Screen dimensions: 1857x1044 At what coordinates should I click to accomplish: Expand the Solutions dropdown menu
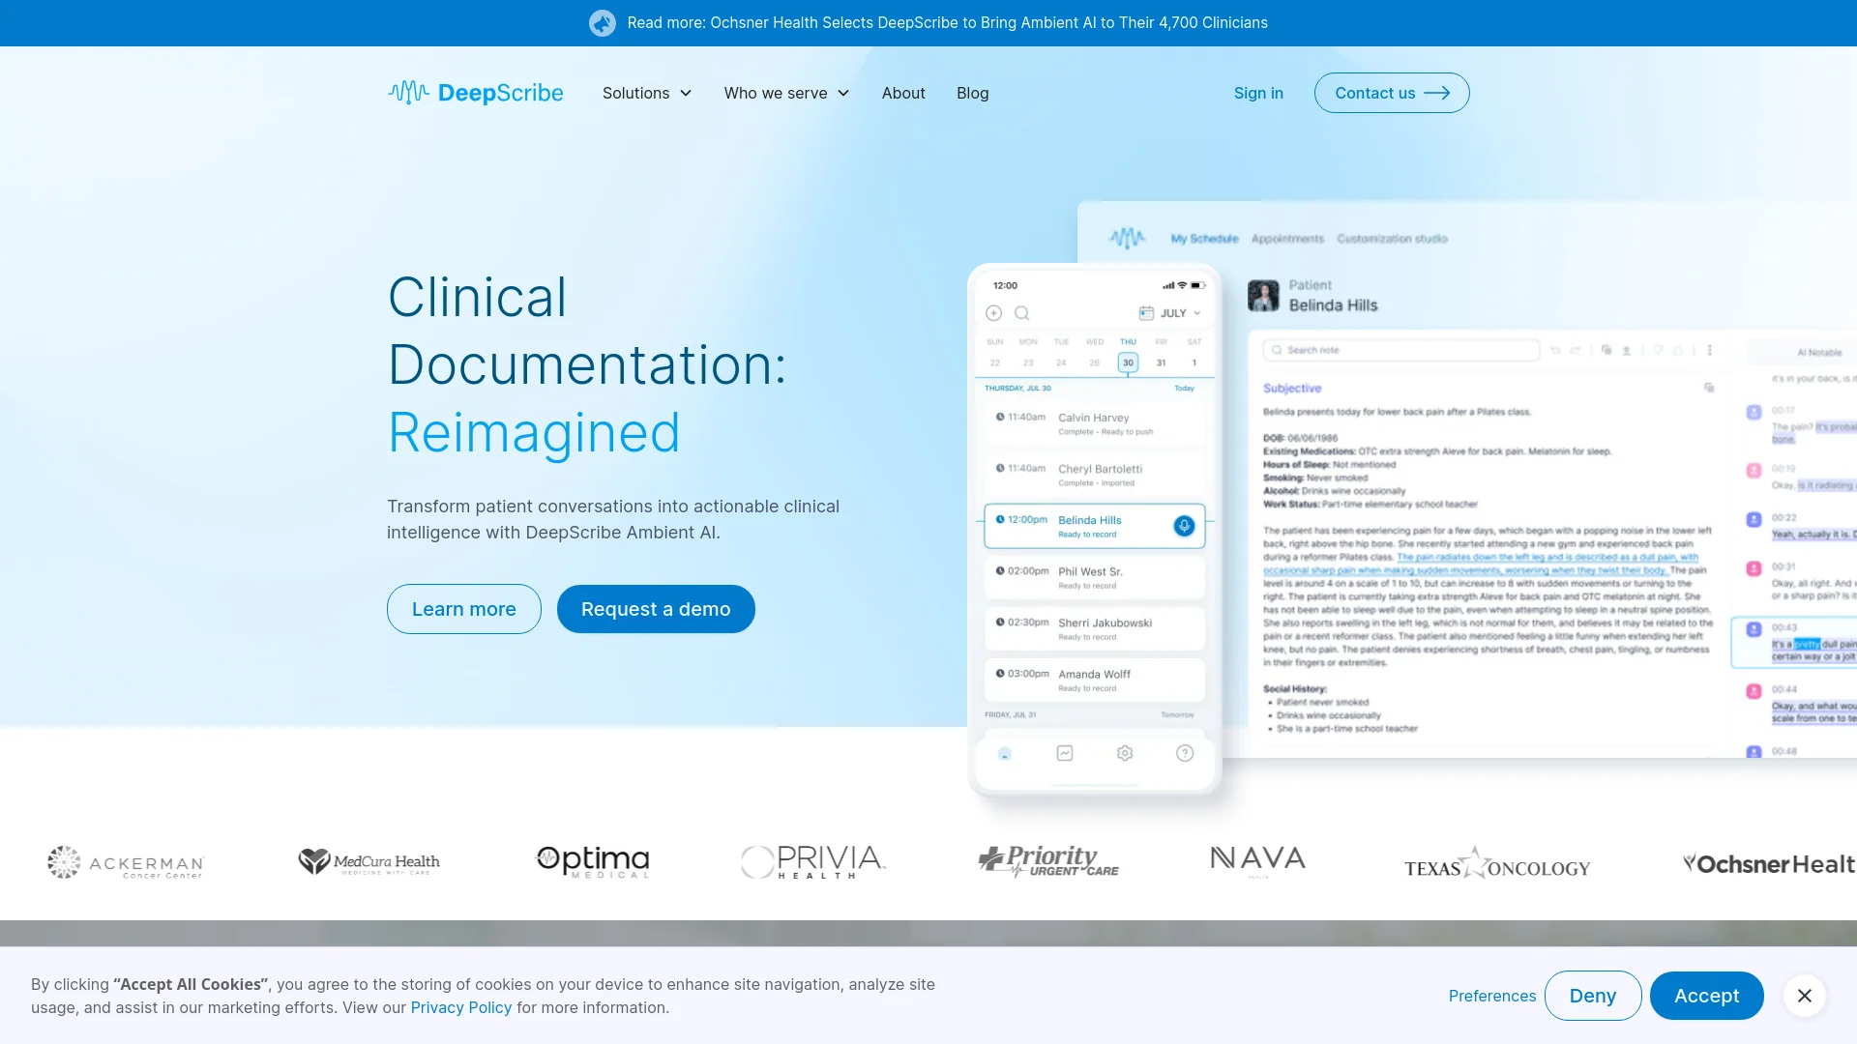[x=647, y=93]
